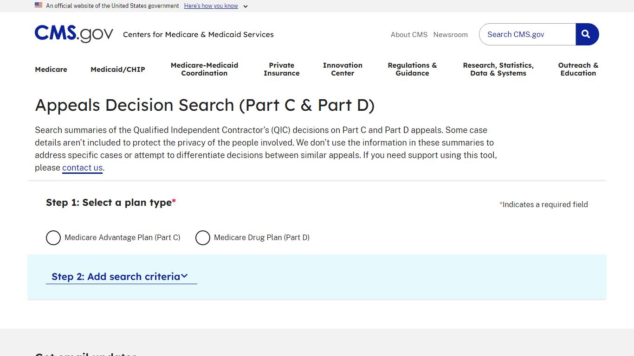The width and height of the screenshot is (634, 356).
Task: Focus the Search CMS.gov field
Action: pos(527,34)
